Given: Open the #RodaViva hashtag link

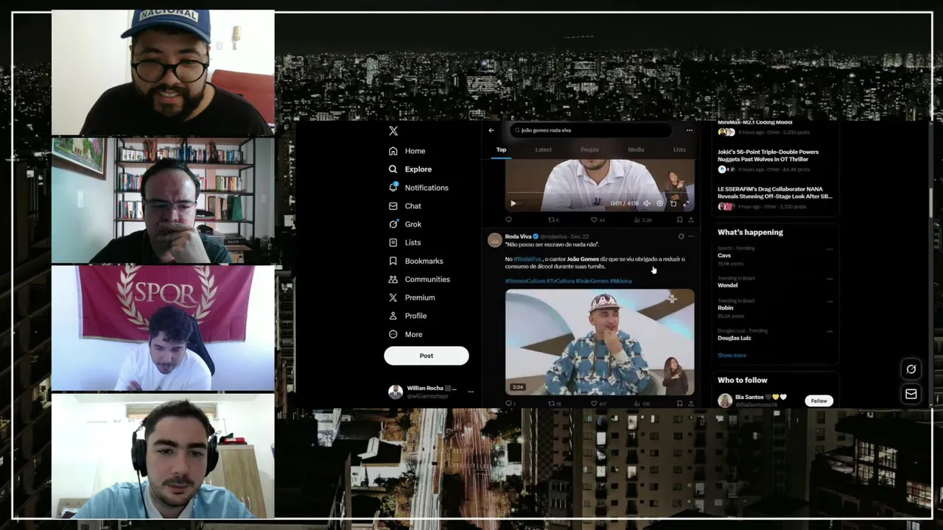Looking at the screenshot, I should tap(527, 259).
